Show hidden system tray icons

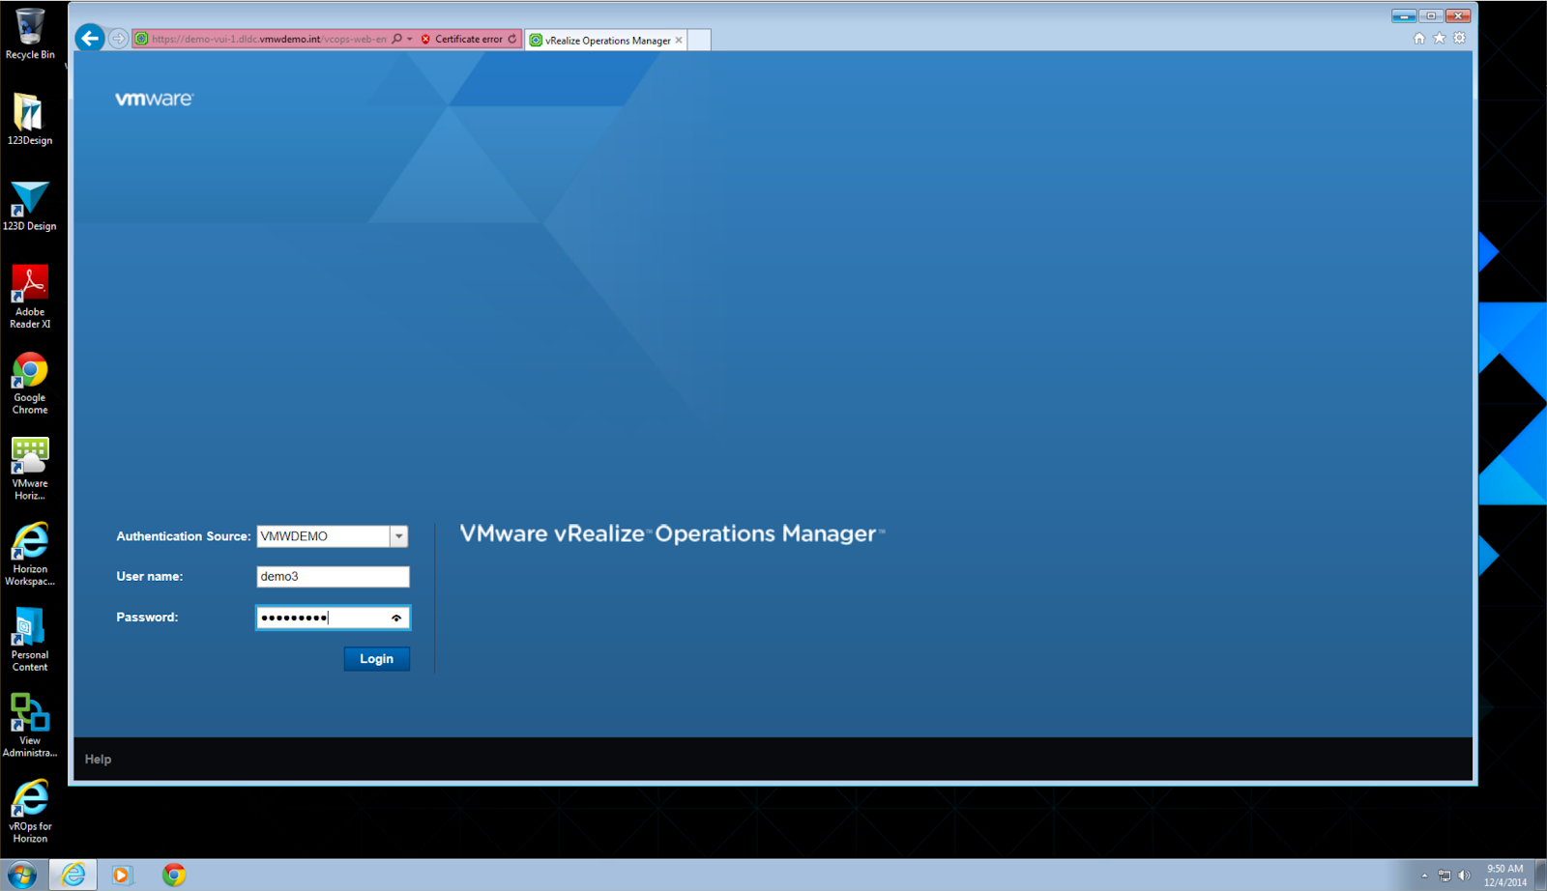coord(1424,876)
